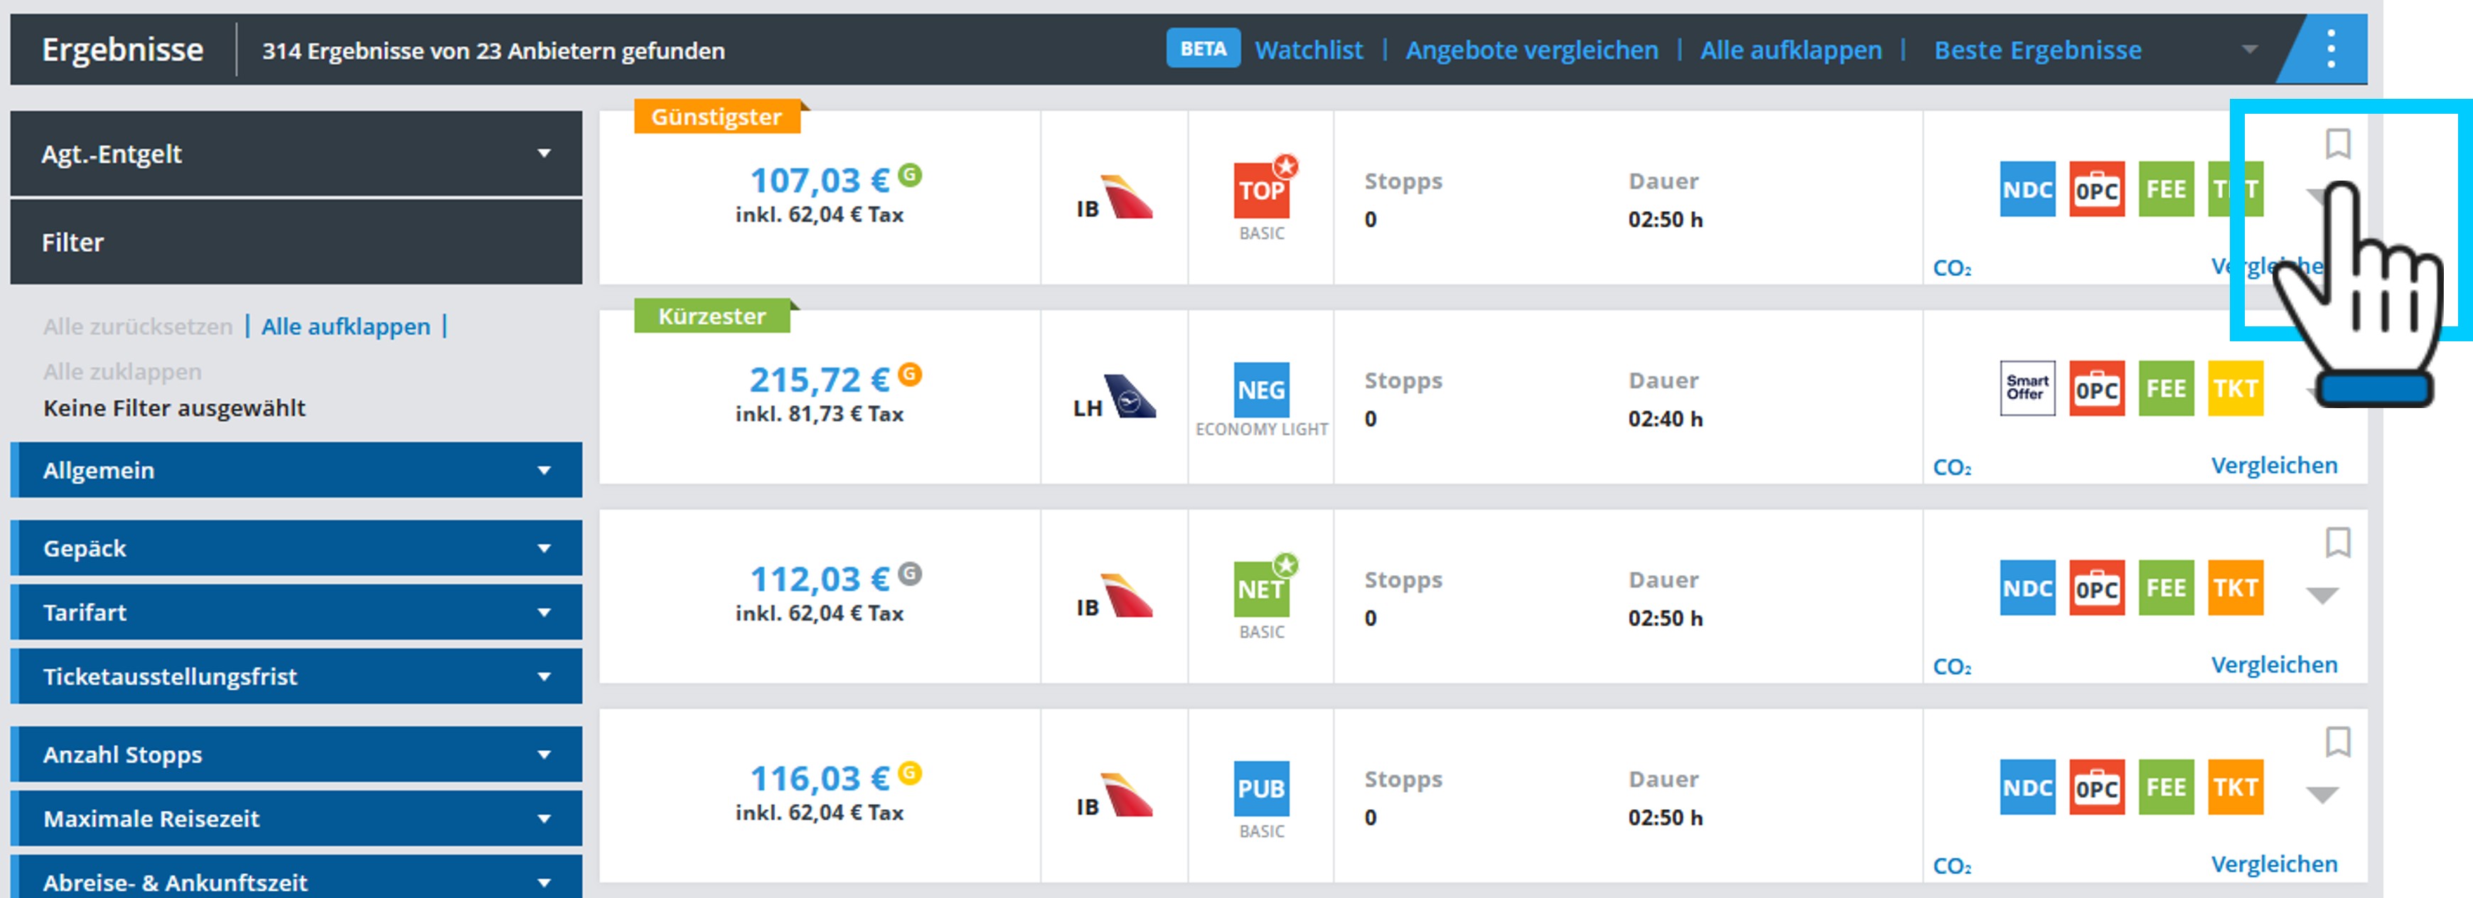Screen dimensions: 2473x898
Task: Open the Watchlist tab
Action: pyautogui.click(x=1307, y=50)
